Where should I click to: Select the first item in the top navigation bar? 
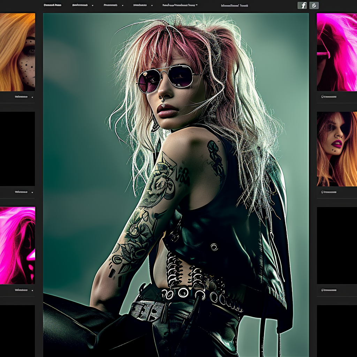click(x=52, y=5)
